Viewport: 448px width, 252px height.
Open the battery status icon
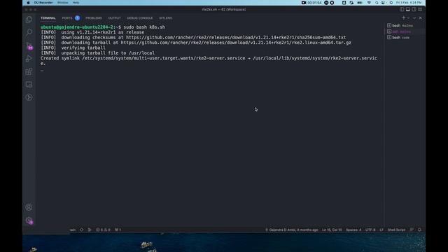pyautogui.click(x=360, y=3)
